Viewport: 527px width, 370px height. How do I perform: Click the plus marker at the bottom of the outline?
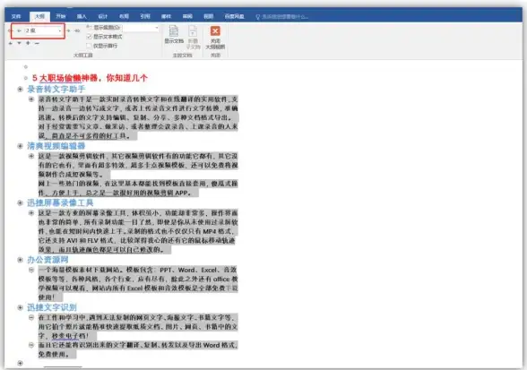click(x=20, y=363)
